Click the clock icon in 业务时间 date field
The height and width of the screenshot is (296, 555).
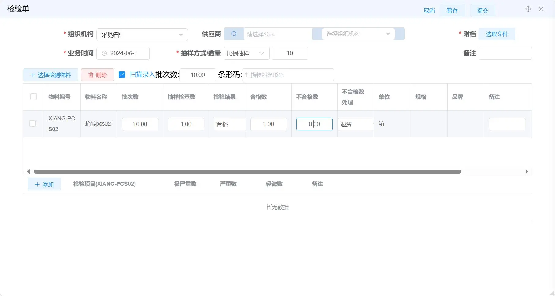(x=104, y=53)
